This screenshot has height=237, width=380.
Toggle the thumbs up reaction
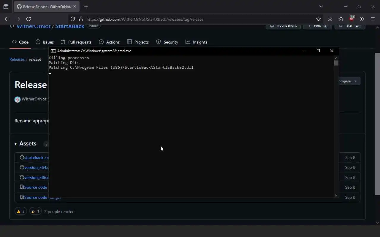(x=20, y=211)
